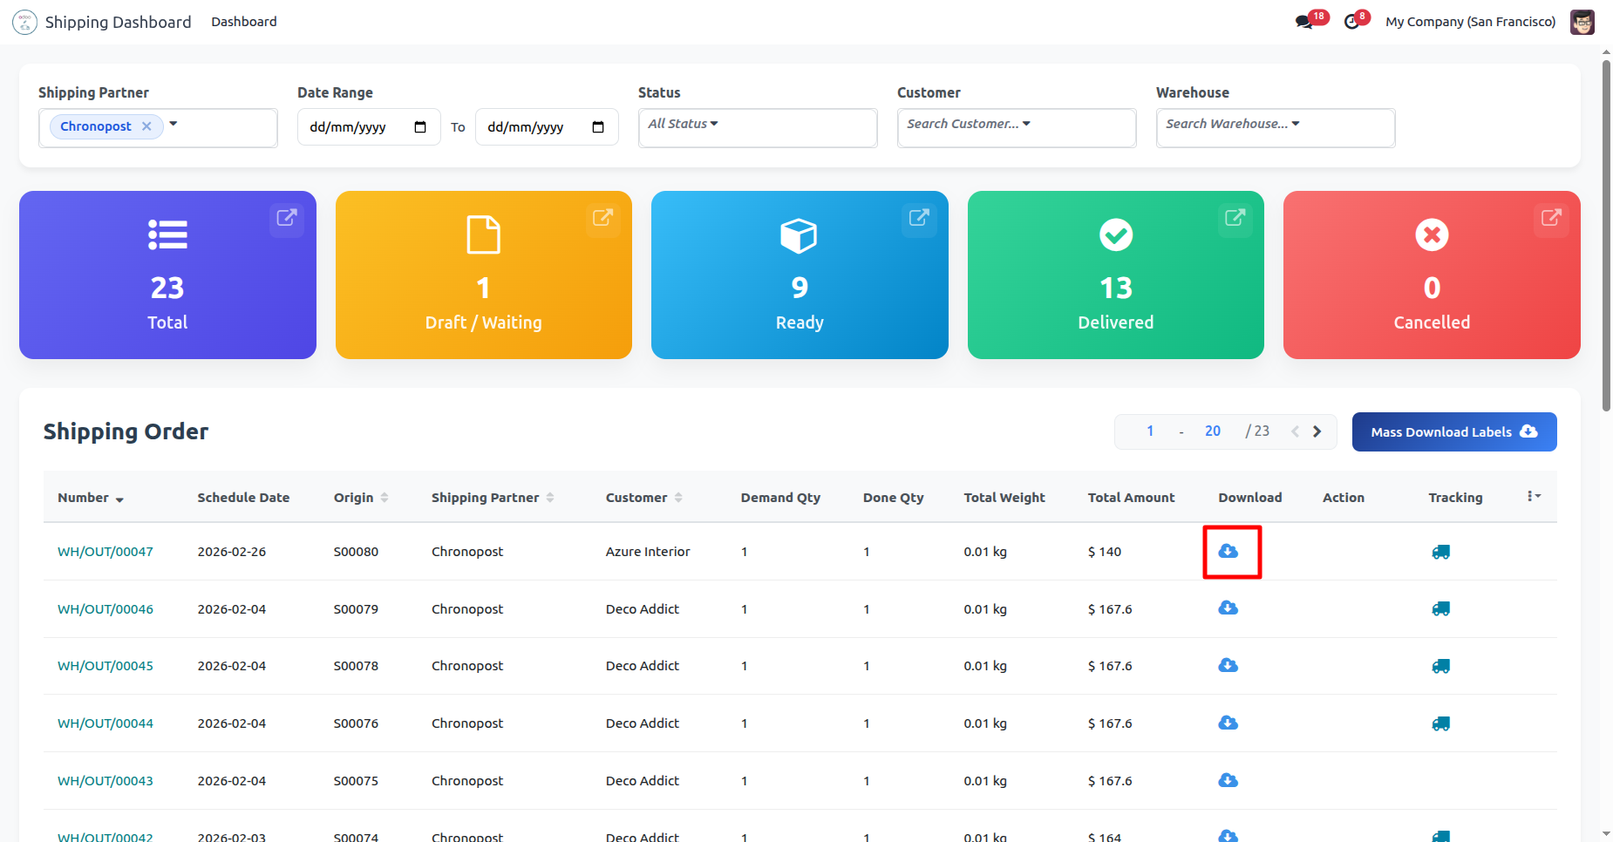Download label for WH/OUT/00047

pos(1228,551)
